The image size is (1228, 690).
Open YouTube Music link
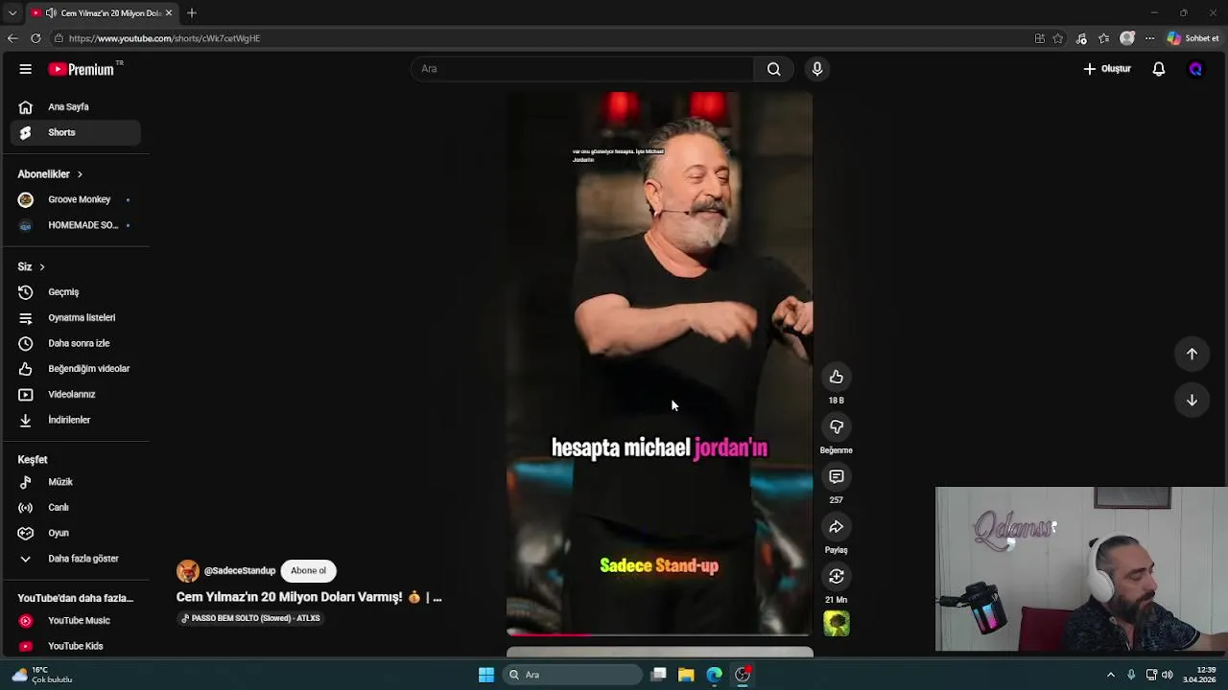(75, 621)
